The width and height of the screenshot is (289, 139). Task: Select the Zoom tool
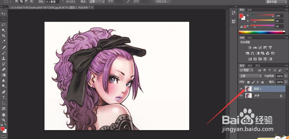click(3, 120)
